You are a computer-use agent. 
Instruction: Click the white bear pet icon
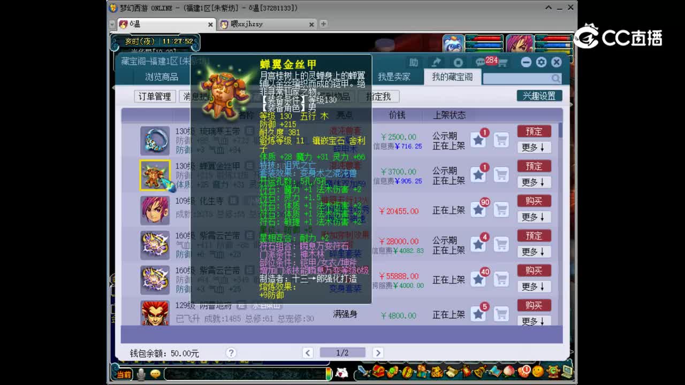point(341,373)
